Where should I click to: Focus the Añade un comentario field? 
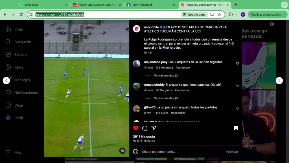point(183,152)
